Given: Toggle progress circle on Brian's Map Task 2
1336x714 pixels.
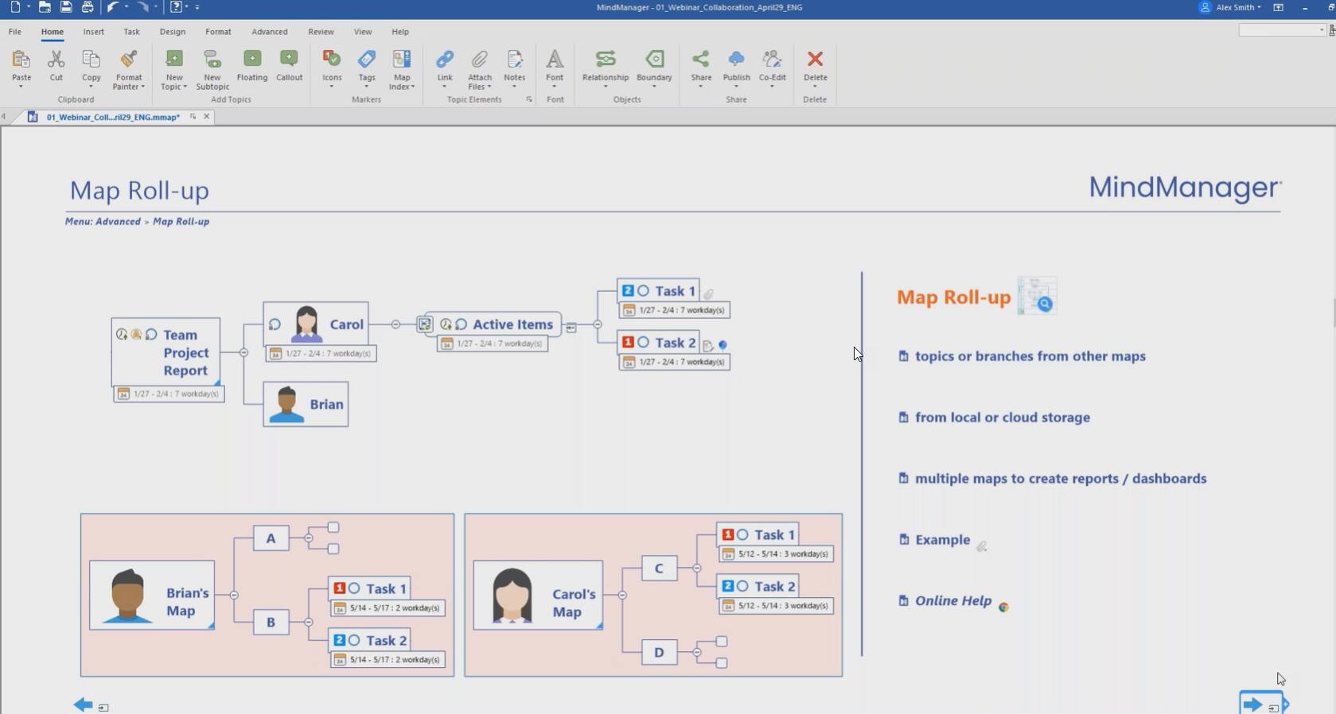Looking at the screenshot, I should pyautogui.click(x=354, y=640).
